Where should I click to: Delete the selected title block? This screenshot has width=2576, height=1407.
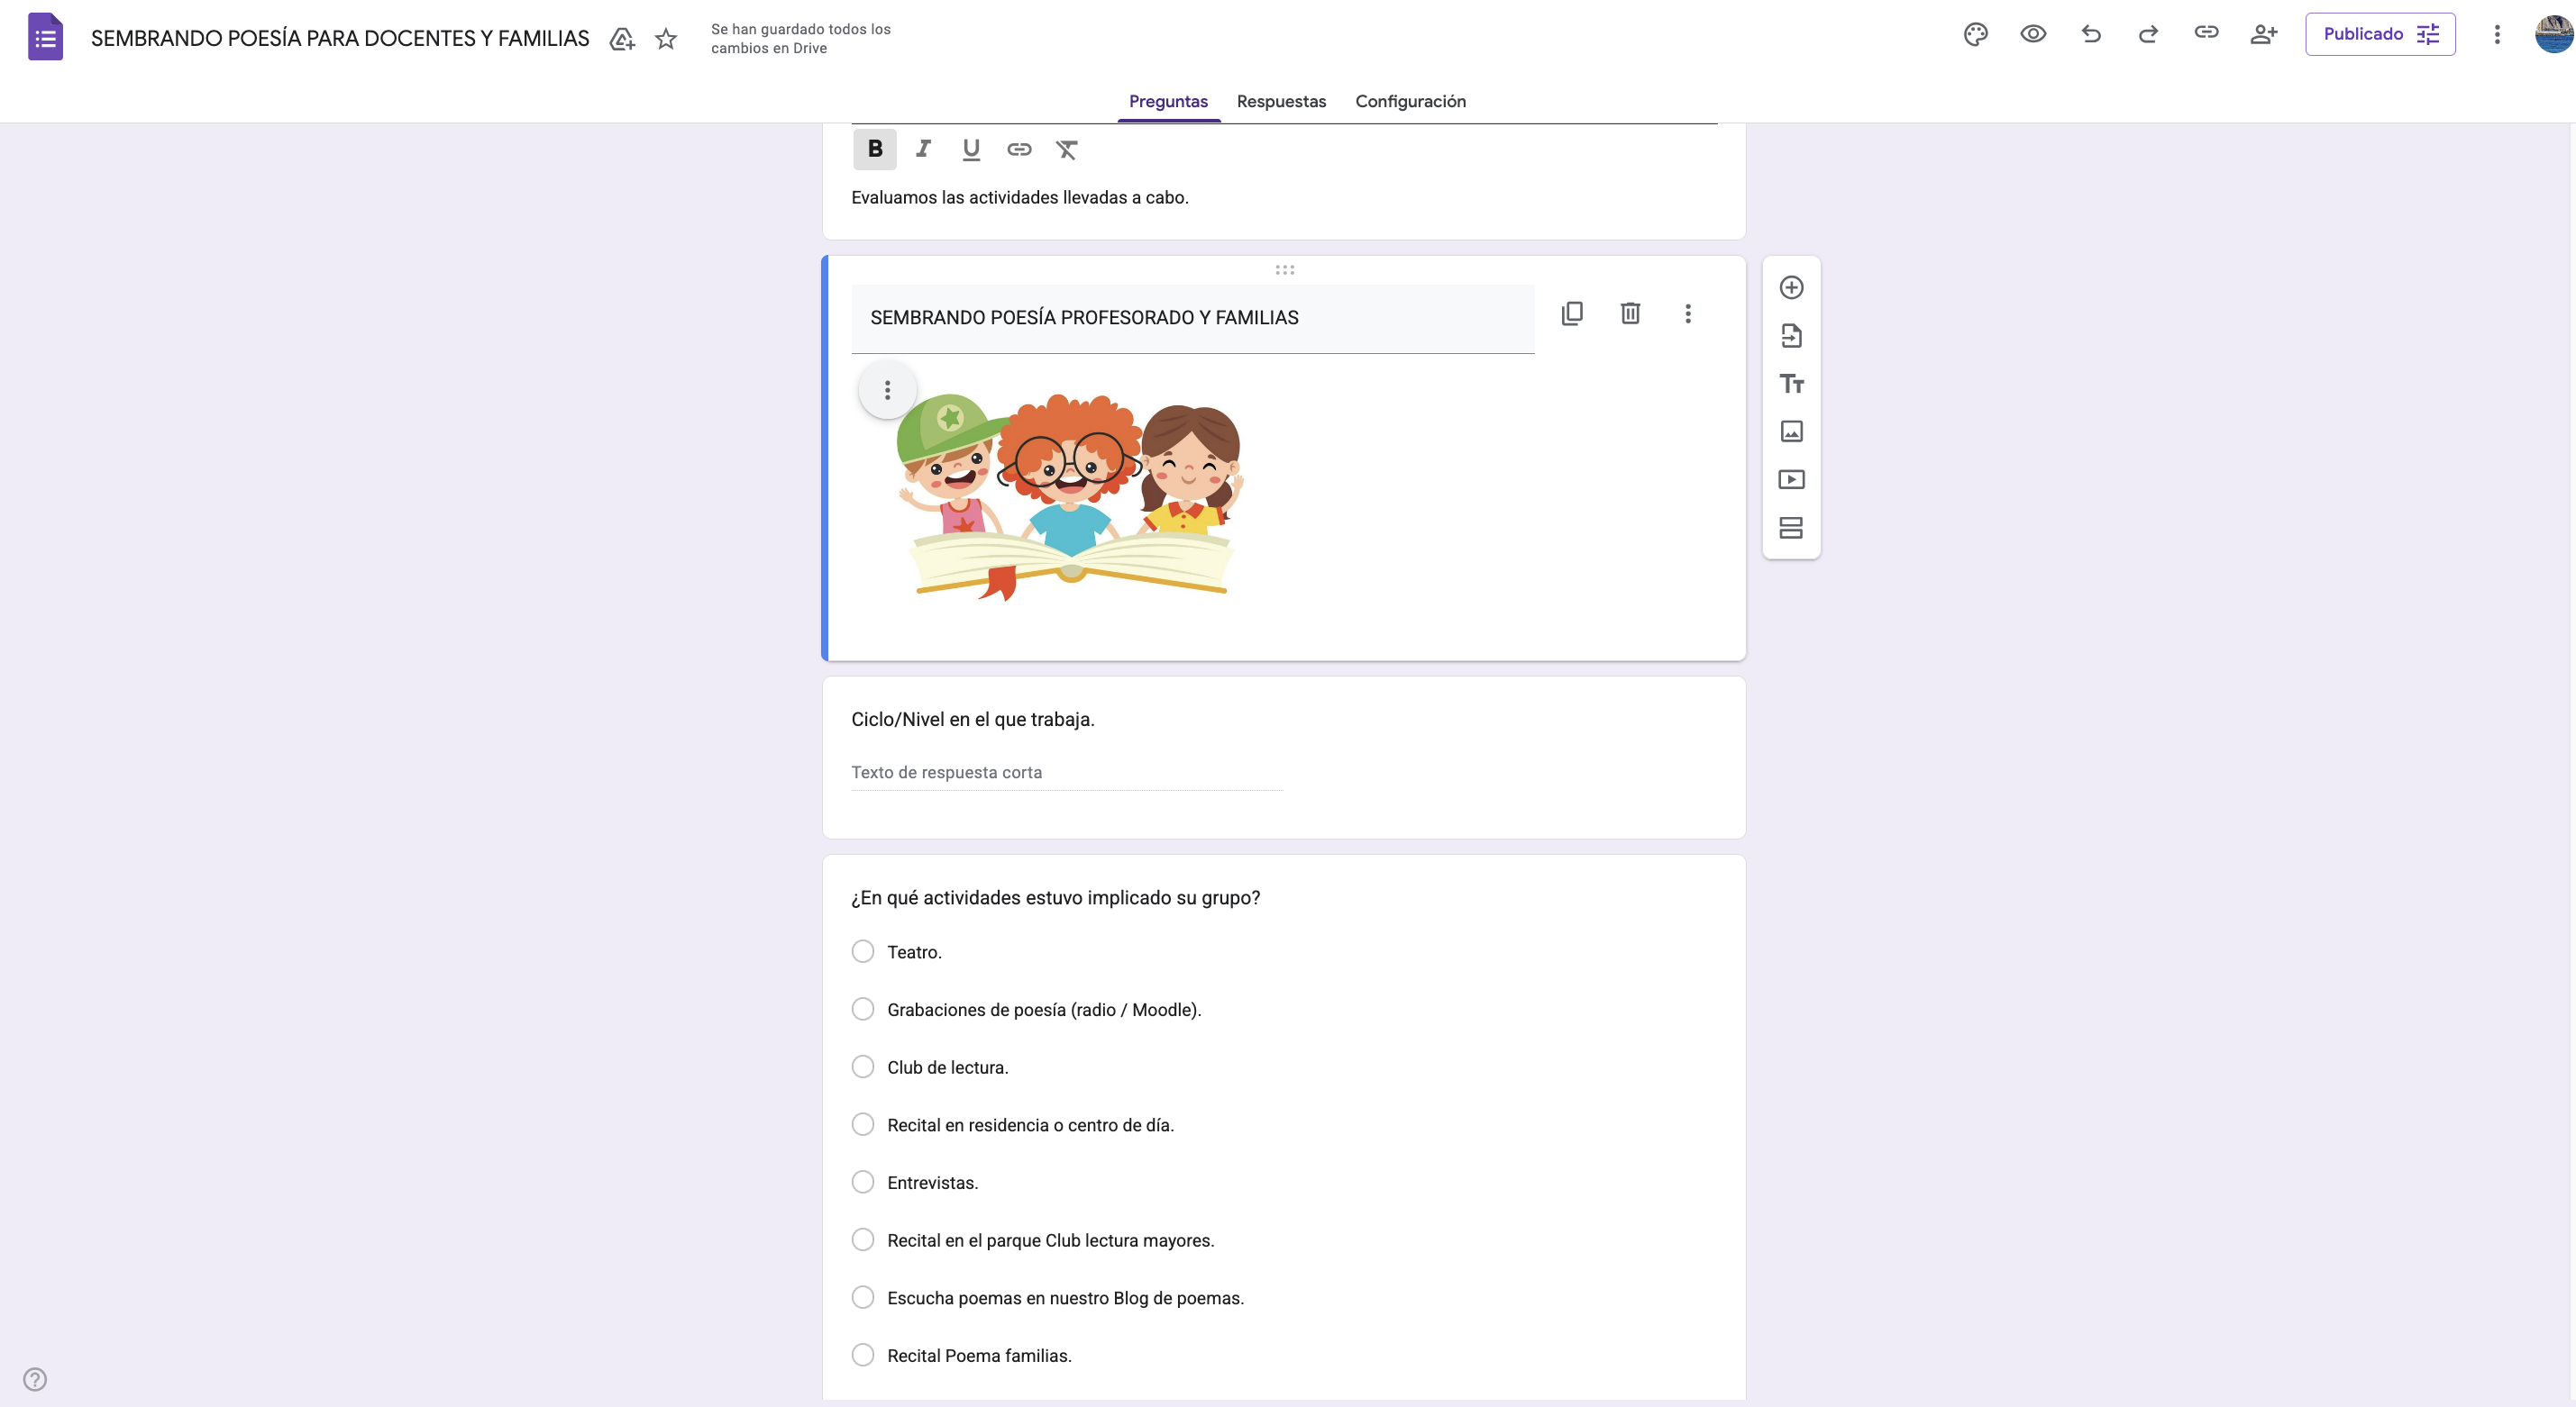[x=1630, y=313]
